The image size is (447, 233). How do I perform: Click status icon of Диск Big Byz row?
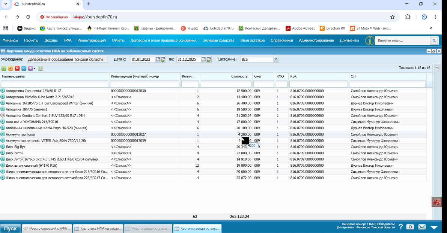(x=3, y=147)
